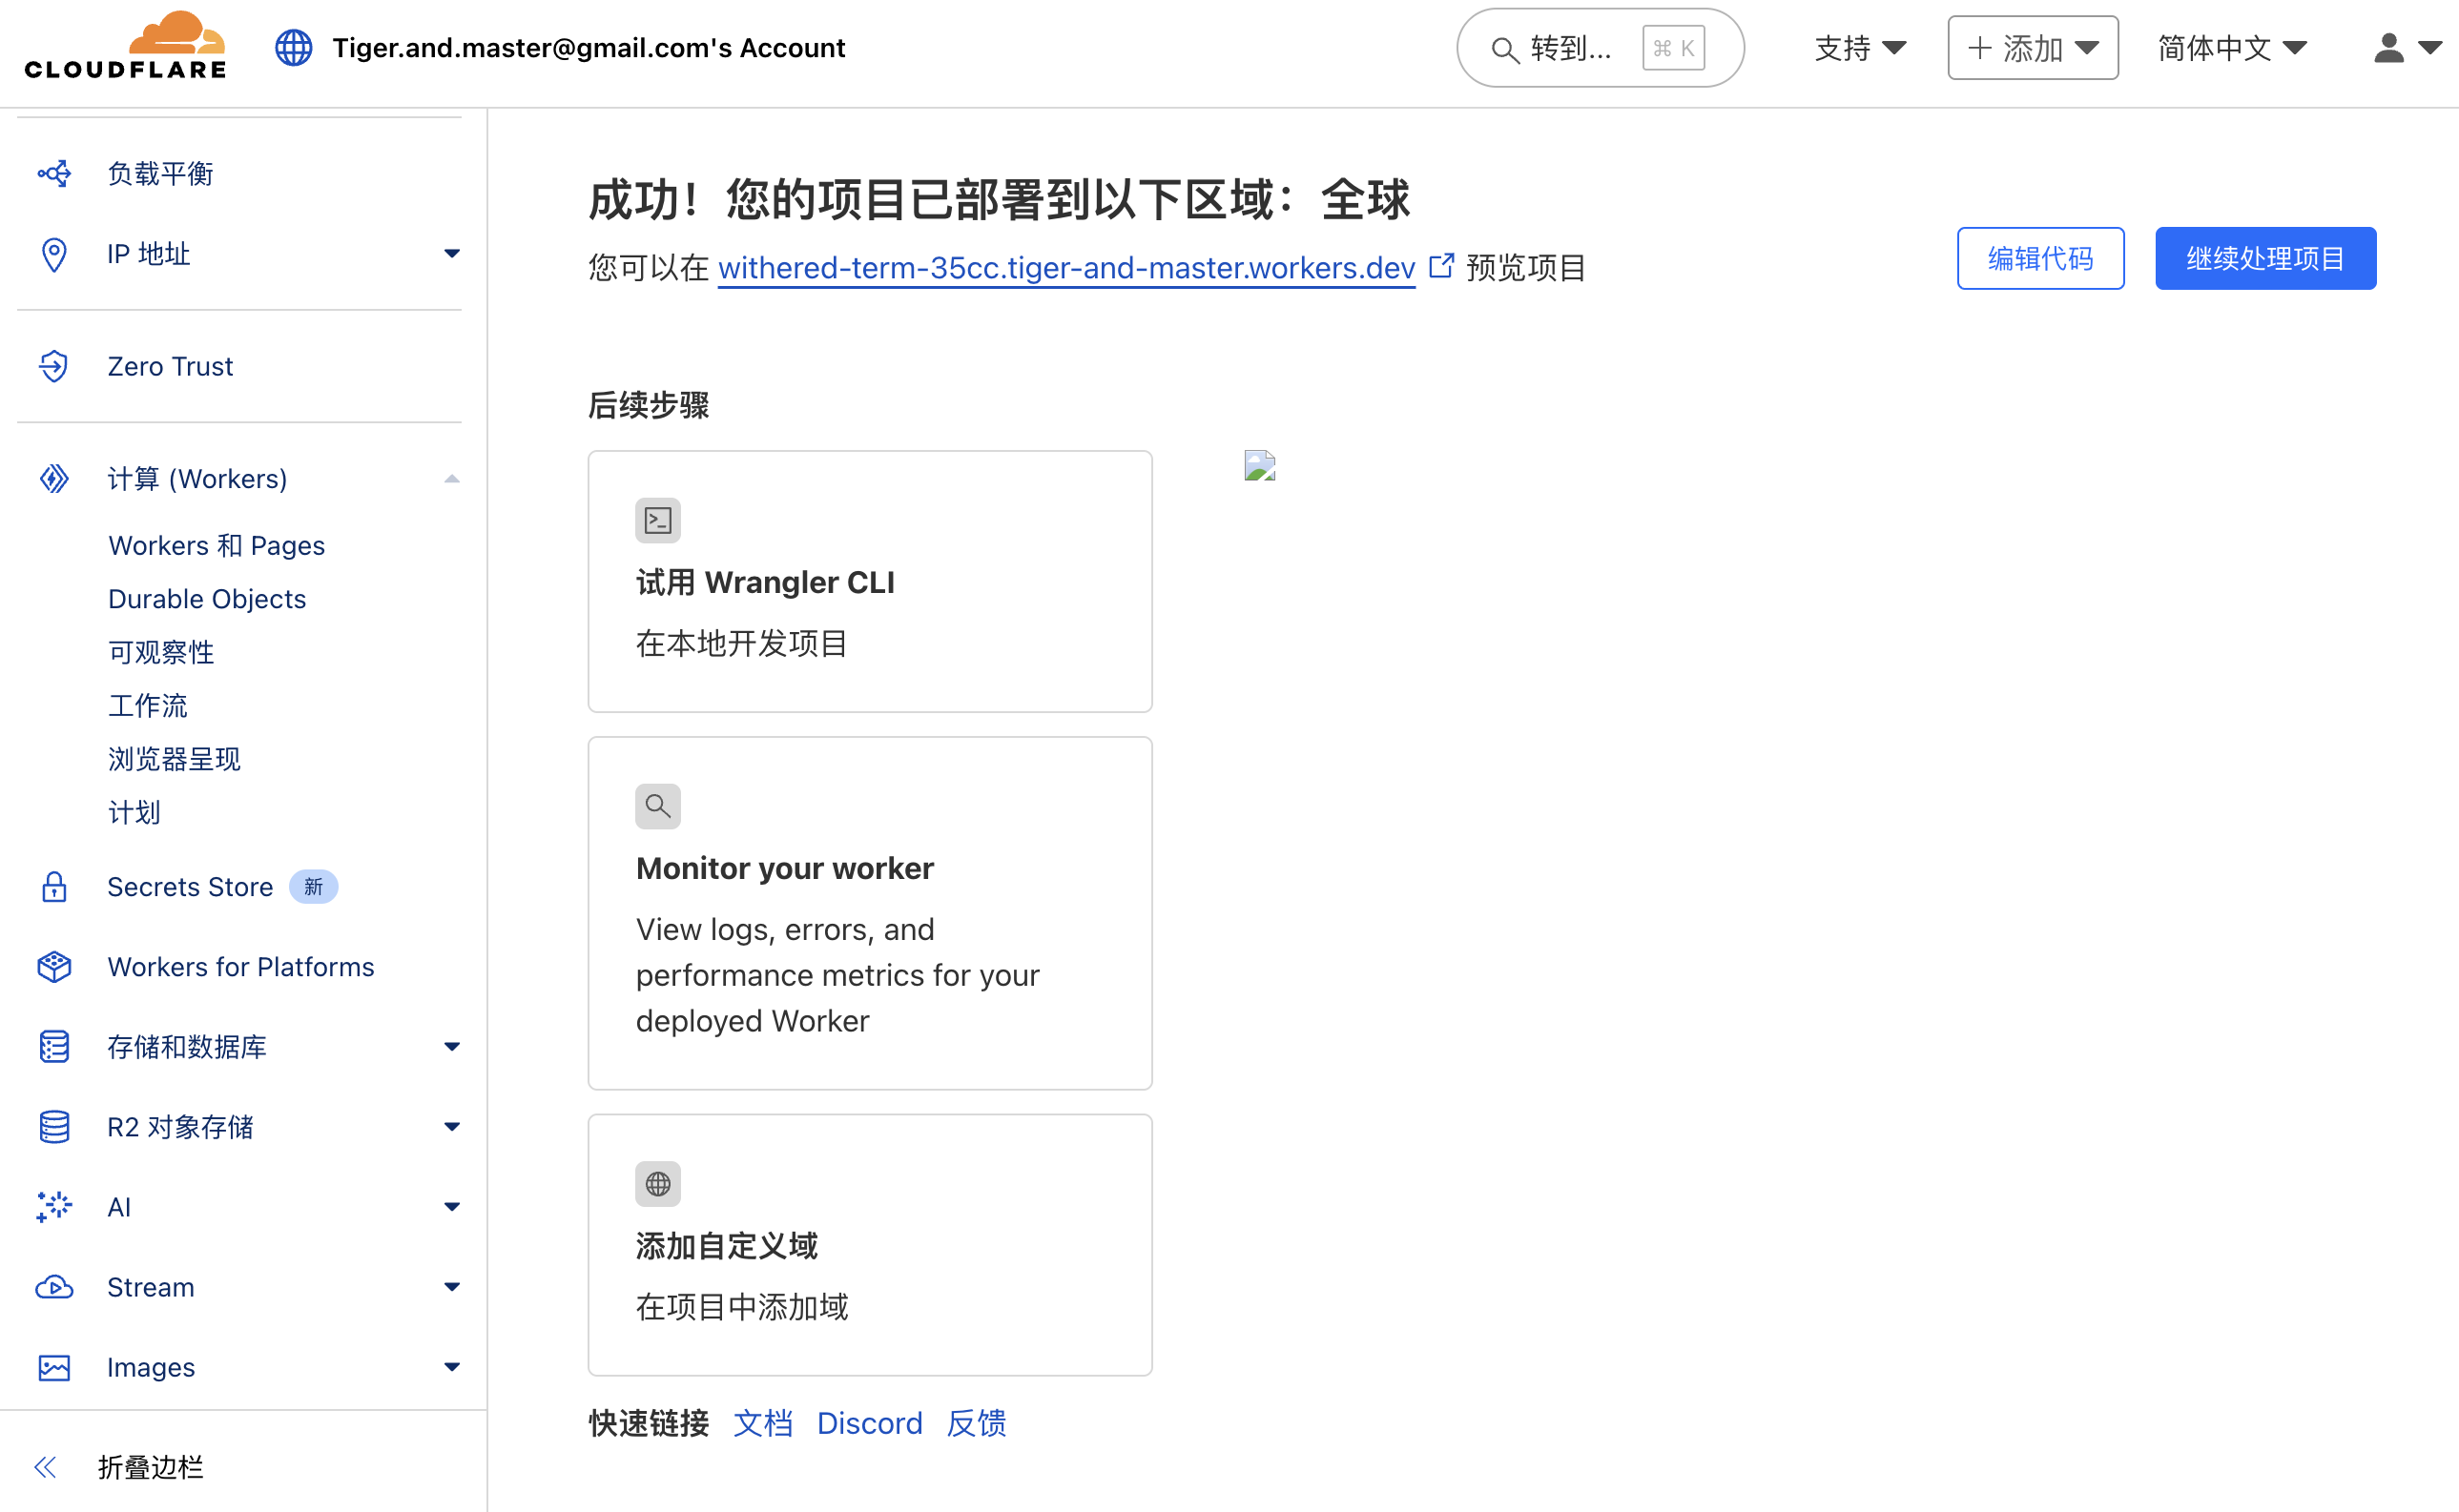Click the broken image placeholder
Image resolution: width=2459 pixels, height=1512 pixels.
point(1259,465)
